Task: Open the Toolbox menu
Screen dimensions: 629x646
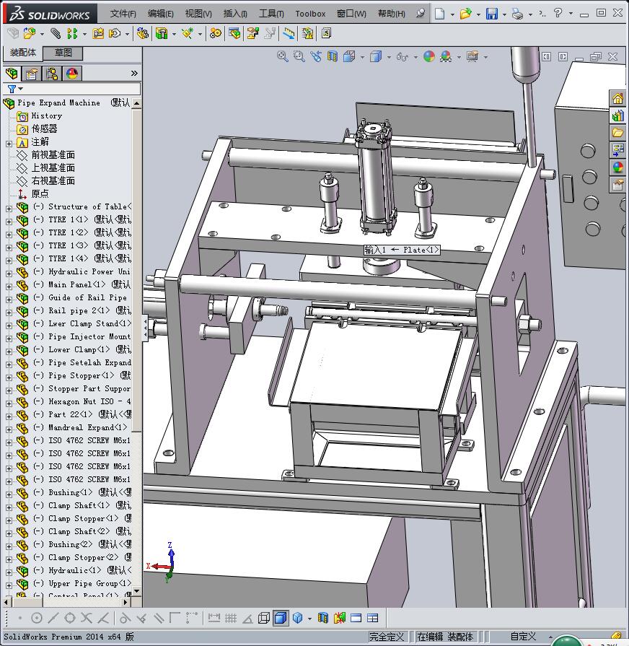Action: coord(310,14)
